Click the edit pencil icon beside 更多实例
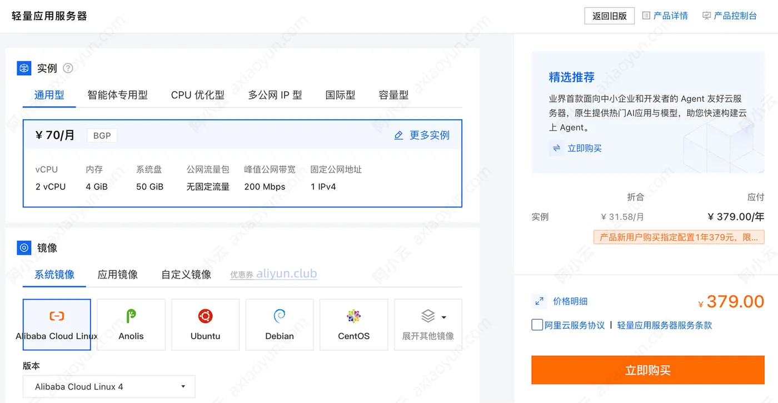Image resolution: width=778 pixels, height=403 pixels. [x=398, y=135]
